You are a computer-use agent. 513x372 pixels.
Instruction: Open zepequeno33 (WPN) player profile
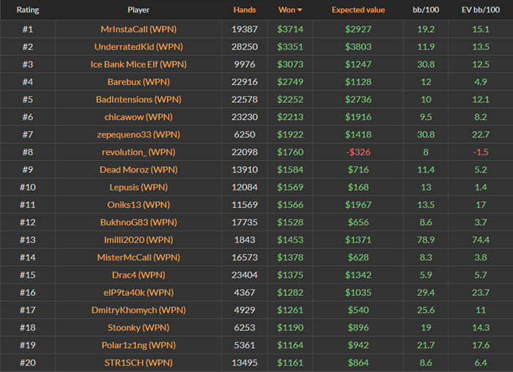pos(138,135)
